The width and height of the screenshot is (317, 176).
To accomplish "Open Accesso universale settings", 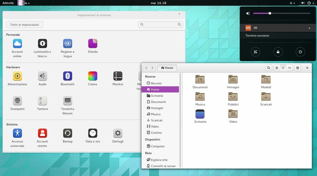I will (x=17, y=133).
